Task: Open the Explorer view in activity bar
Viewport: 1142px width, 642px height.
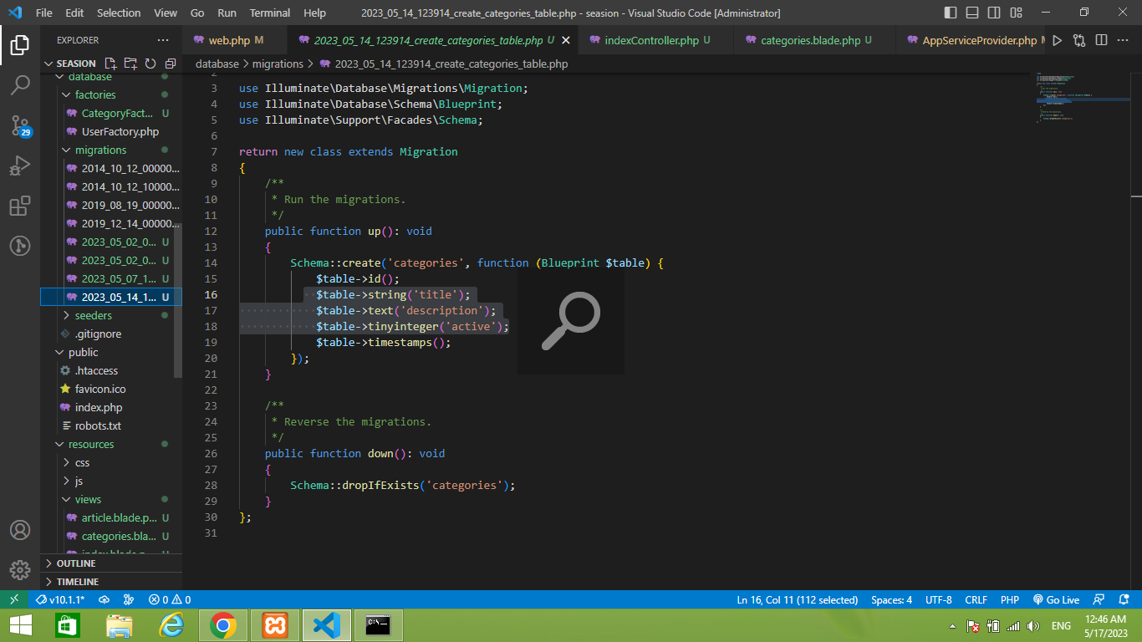Action: point(20,45)
